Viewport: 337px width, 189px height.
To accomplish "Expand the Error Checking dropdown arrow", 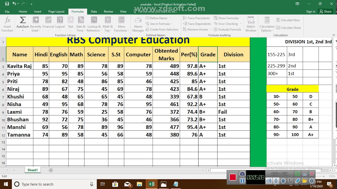I will [x=240, y=24].
